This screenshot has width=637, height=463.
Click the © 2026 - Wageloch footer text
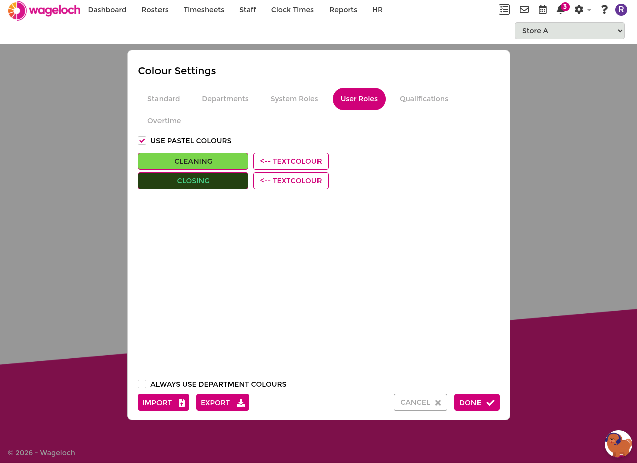[41, 453]
